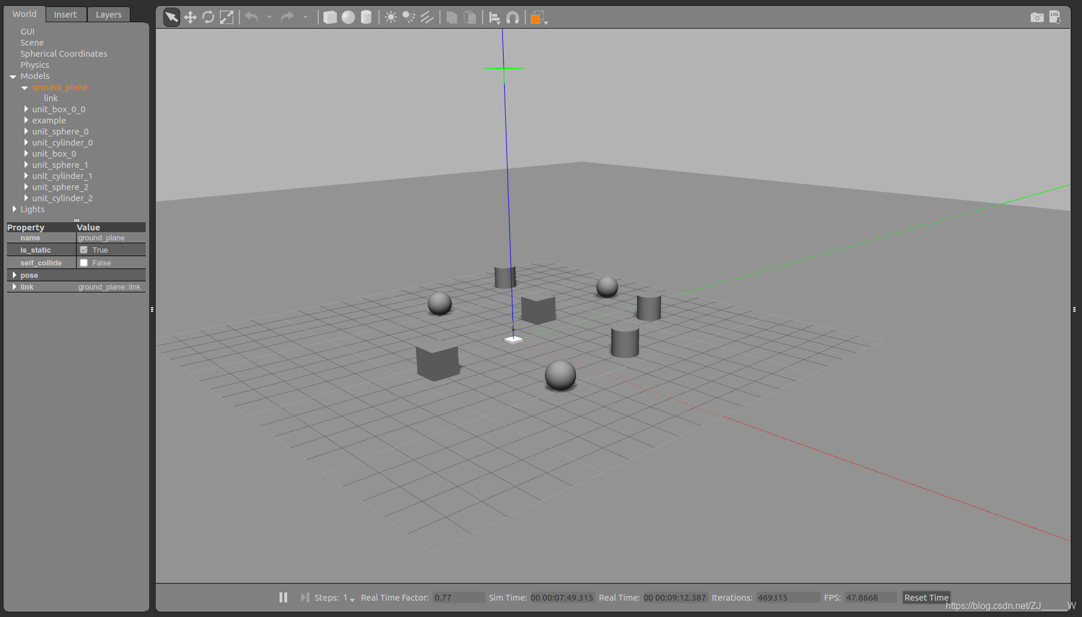Viewport: 1082px width, 617px height.
Task: Click the paste icon
Action: pos(470,17)
